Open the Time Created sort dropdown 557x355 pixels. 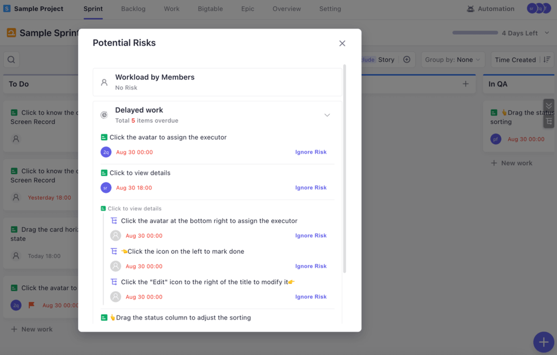click(x=522, y=60)
